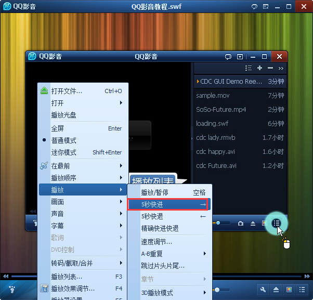Viewport: 313px width, 300px height.
Task: Choose 全屏 menu item
Action: click(83, 128)
